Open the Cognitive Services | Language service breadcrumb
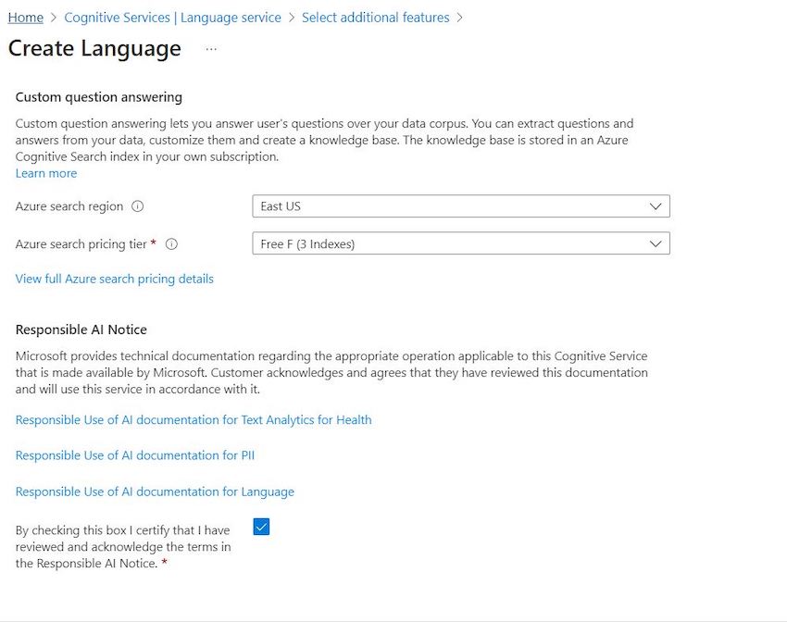Viewport: 787px width, 622px height. 172,17
